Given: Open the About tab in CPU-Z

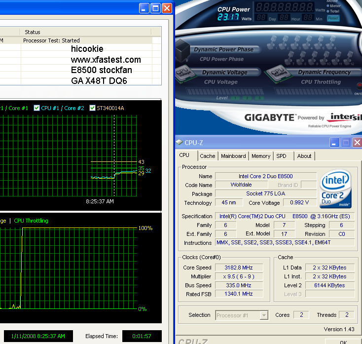Looking at the screenshot, I should tap(304, 156).
